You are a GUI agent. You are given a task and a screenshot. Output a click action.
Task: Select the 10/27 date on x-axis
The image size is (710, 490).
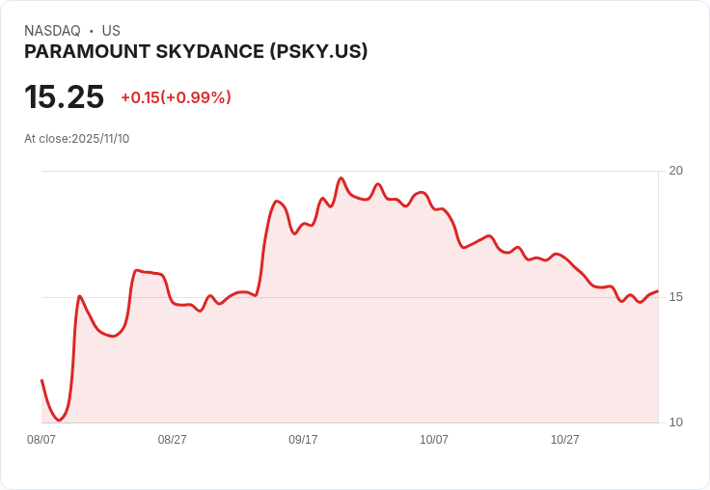(x=564, y=440)
